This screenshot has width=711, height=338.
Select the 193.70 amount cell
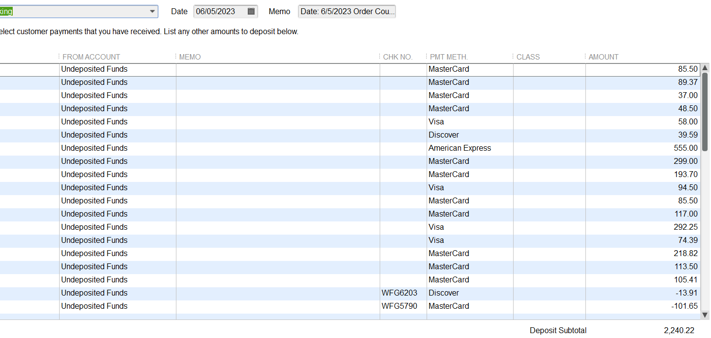click(x=643, y=175)
